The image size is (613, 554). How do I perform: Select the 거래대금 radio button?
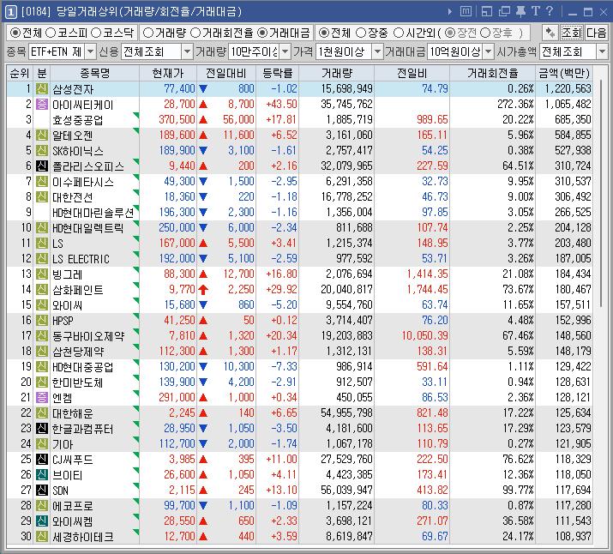(262, 33)
